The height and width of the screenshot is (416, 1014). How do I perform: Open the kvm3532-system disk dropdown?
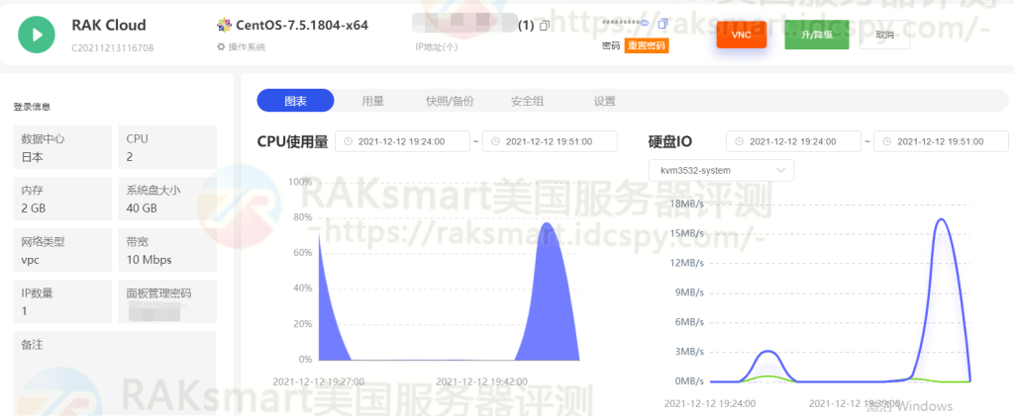coord(721,170)
